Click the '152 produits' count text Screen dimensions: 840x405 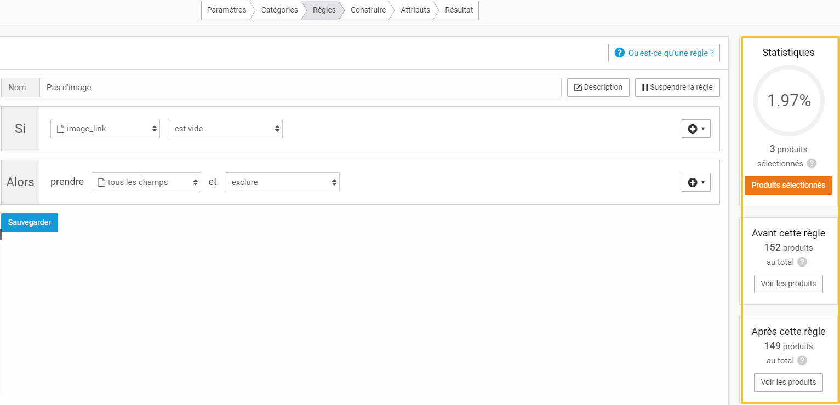pyautogui.click(x=788, y=248)
